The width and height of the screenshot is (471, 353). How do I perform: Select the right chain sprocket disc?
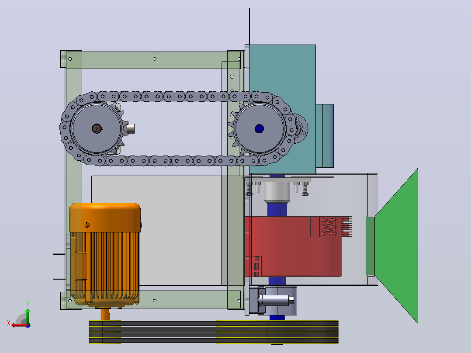[x=260, y=128]
